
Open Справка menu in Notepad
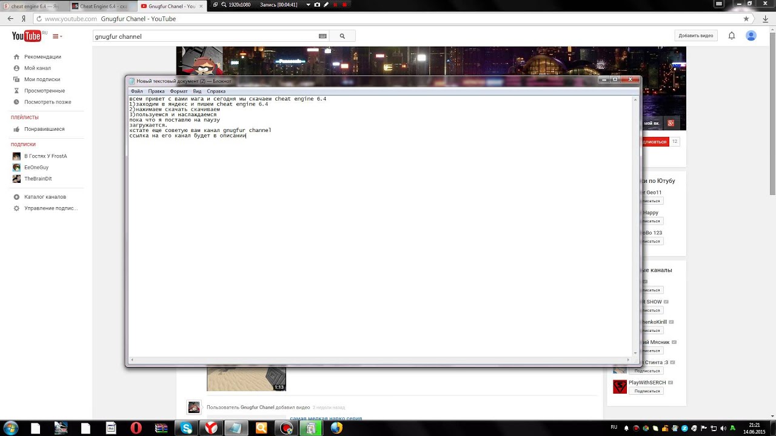pos(216,91)
